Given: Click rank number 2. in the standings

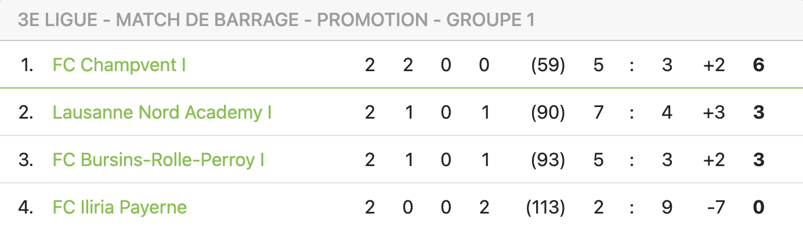Looking at the screenshot, I should (26, 112).
